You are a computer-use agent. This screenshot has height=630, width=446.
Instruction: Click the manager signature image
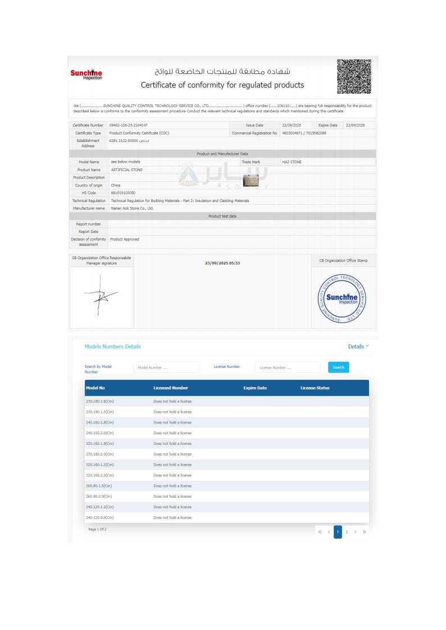102,297
